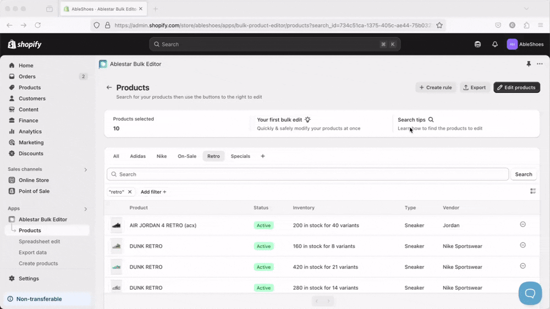Reload the browser page
The width and height of the screenshot is (550, 309).
38,25
